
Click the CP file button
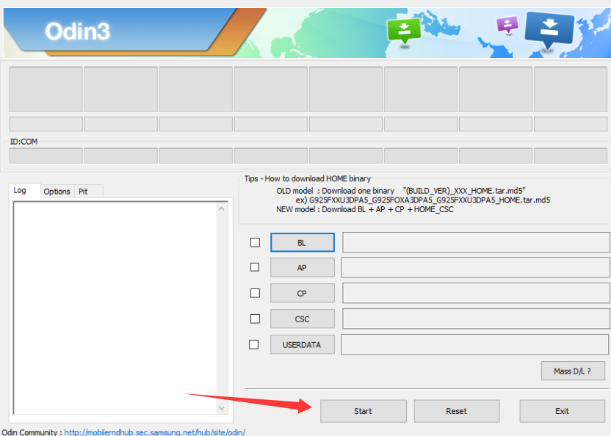tap(303, 293)
